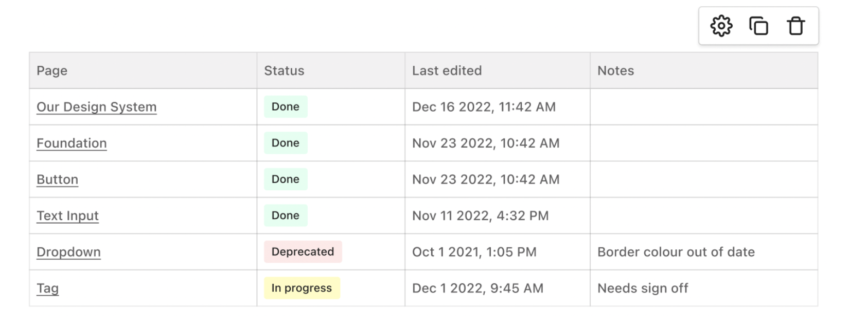Viewport: 849px width, 324px height.
Task: Delete the table with trash icon
Action: 795,26
